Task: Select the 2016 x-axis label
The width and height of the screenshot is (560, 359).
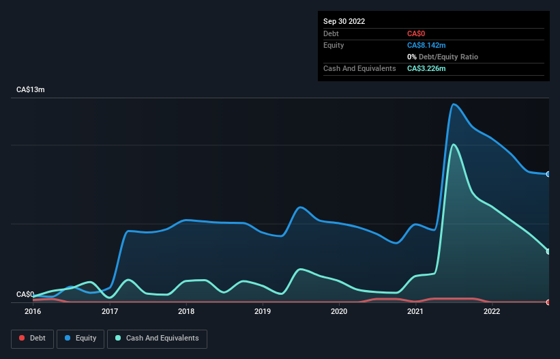Action: [33, 311]
